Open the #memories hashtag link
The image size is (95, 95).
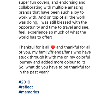coord(29,92)
